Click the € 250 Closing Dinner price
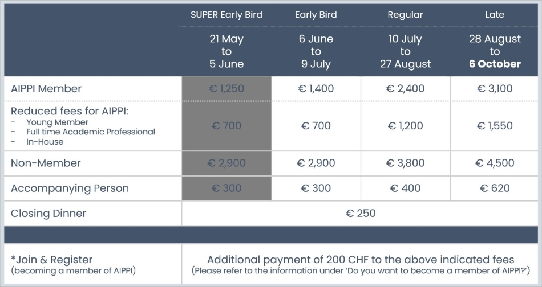Screen dimensions: 542x287 click(x=361, y=213)
